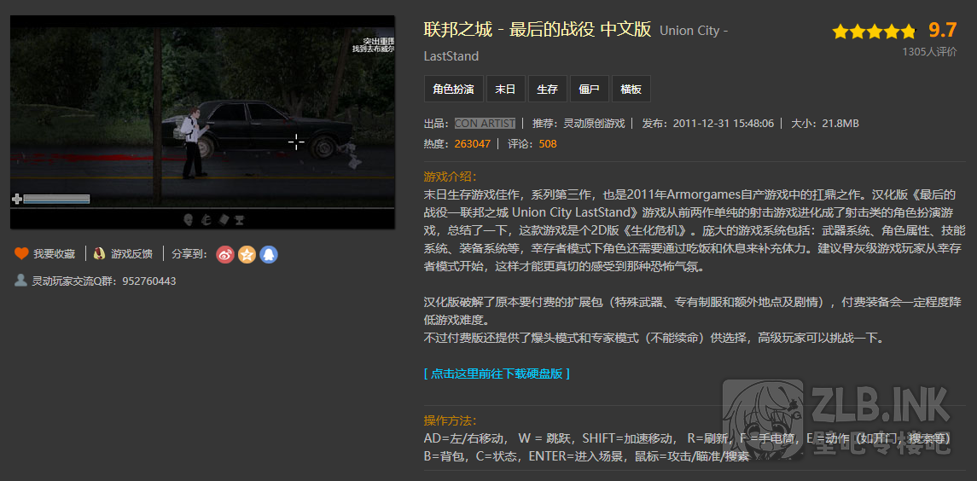
Task: Click the 点击这里前往下载硬盘版 download link
Action: (497, 374)
